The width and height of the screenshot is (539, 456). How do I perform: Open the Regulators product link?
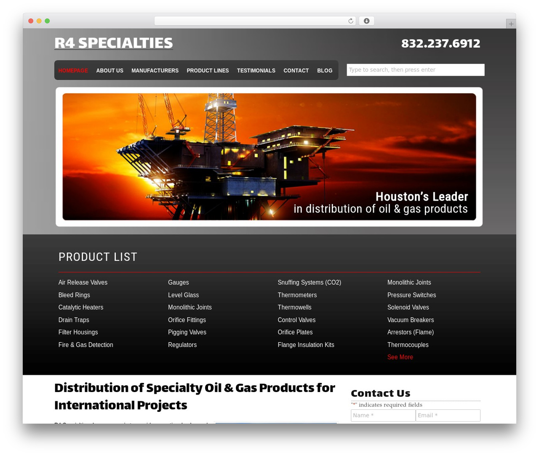(182, 345)
